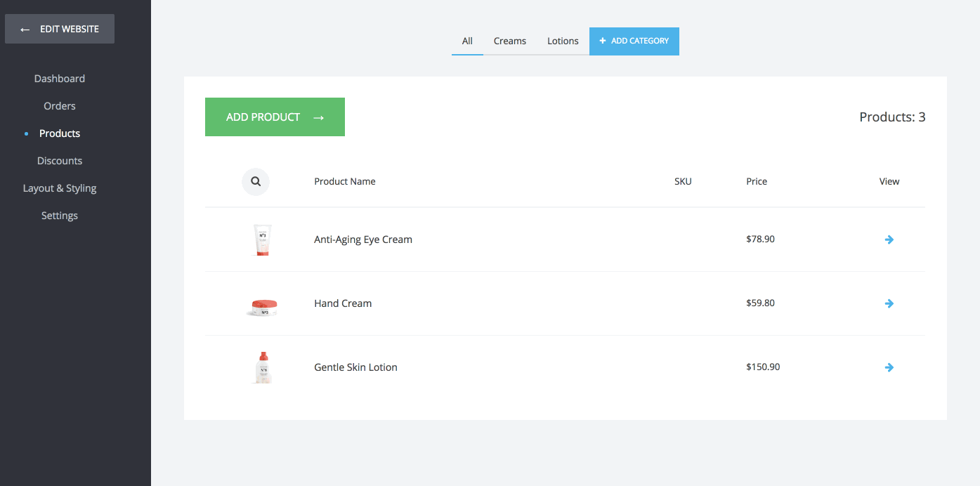Open Dashboard in the sidebar
Image resolution: width=980 pixels, height=486 pixels.
point(60,79)
